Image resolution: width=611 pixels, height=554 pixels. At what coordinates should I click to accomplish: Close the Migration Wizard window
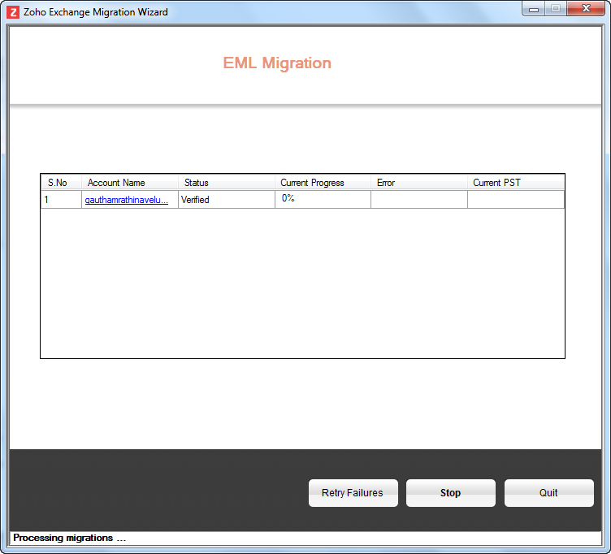(x=586, y=9)
